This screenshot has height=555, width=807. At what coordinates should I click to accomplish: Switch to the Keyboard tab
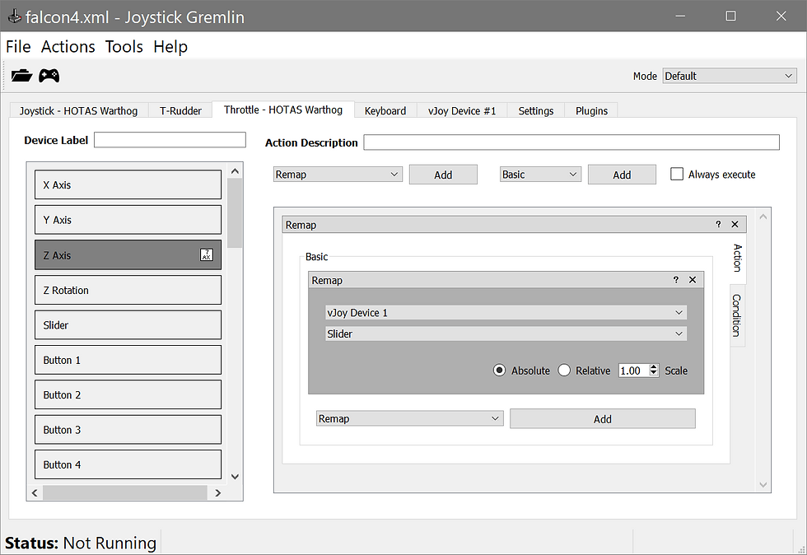click(385, 110)
